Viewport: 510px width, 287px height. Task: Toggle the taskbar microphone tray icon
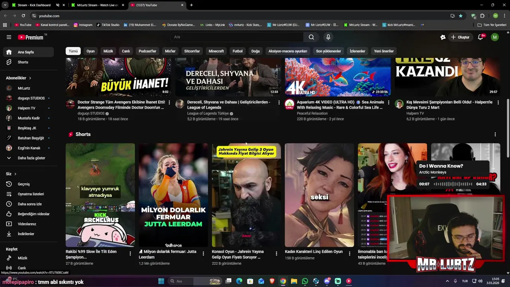coord(455,281)
